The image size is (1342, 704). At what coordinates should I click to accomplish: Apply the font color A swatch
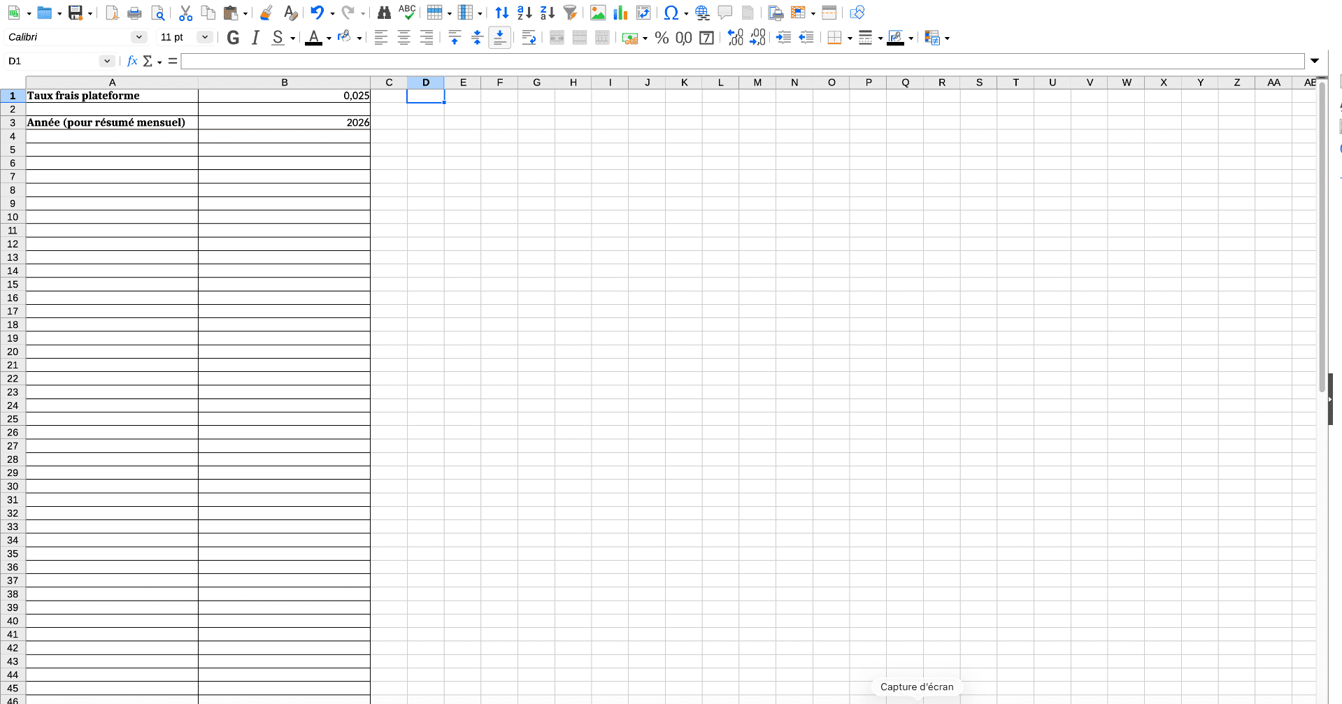tap(314, 38)
